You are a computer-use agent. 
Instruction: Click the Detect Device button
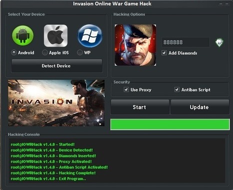(57, 66)
